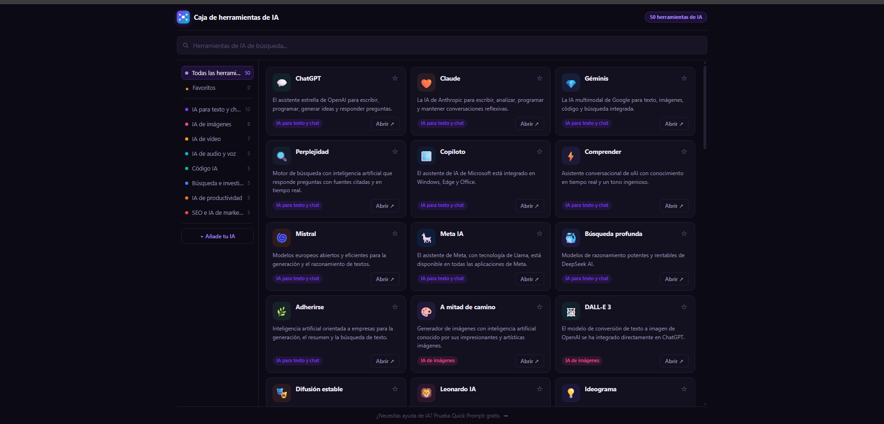The image size is (884, 424).
Task: Select Todas las herramientas category
Action: point(217,73)
